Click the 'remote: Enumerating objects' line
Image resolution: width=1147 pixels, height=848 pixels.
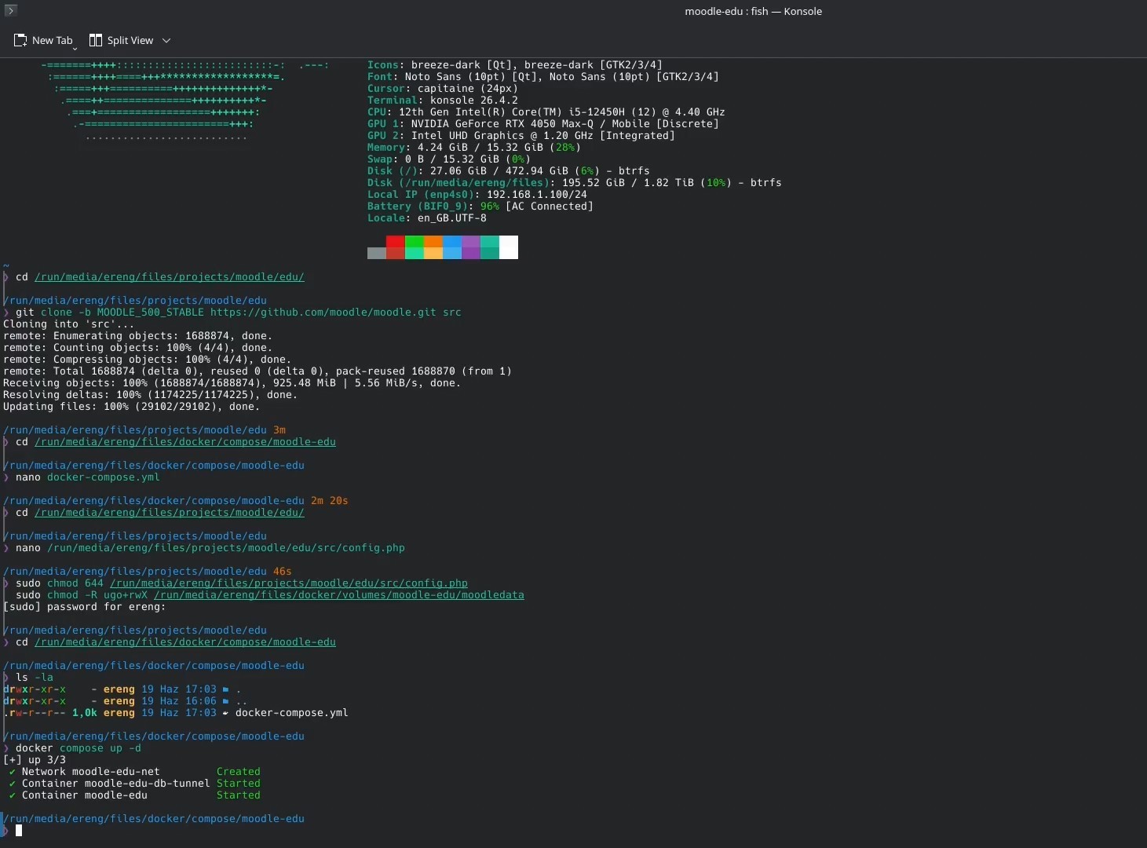pyautogui.click(x=138, y=336)
